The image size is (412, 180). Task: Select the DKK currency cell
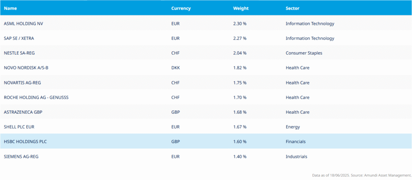(x=175, y=67)
